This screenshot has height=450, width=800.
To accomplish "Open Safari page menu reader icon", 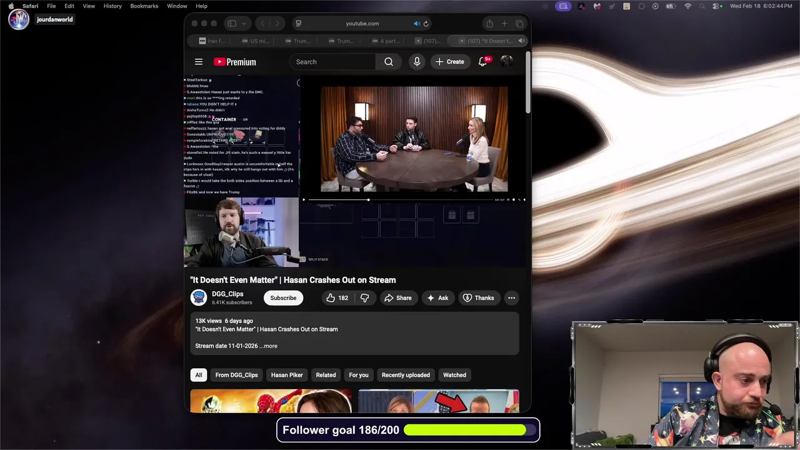I will [x=299, y=24].
